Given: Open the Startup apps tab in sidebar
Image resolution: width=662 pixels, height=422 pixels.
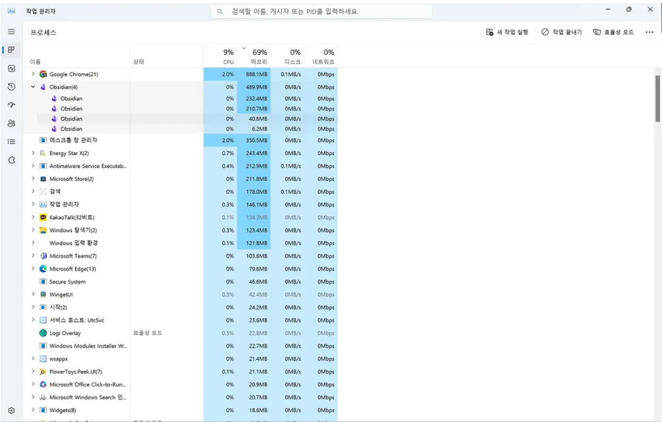Looking at the screenshot, I should click(x=12, y=105).
